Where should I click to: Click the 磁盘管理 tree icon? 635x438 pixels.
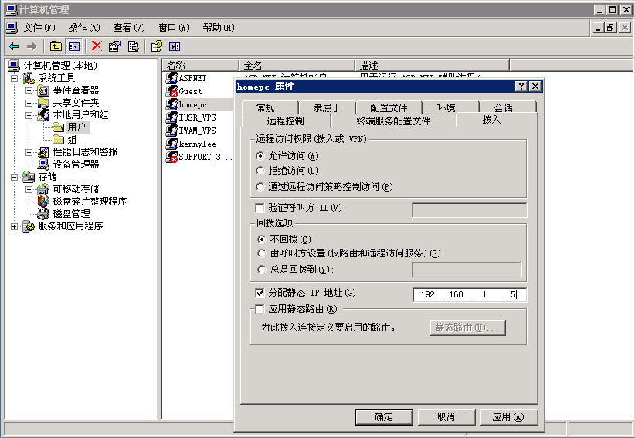click(43, 214)
